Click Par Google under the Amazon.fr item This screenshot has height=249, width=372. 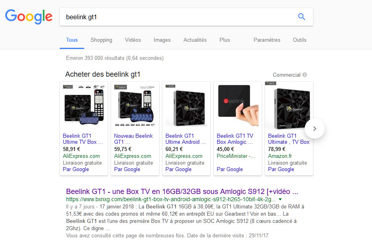281,169
